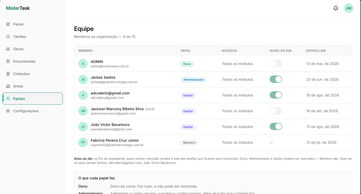The width and height of the screenshot is (361, 194).
Task: Disable Aviso do dia for Jarbas Santos
Action: point(276,79)
